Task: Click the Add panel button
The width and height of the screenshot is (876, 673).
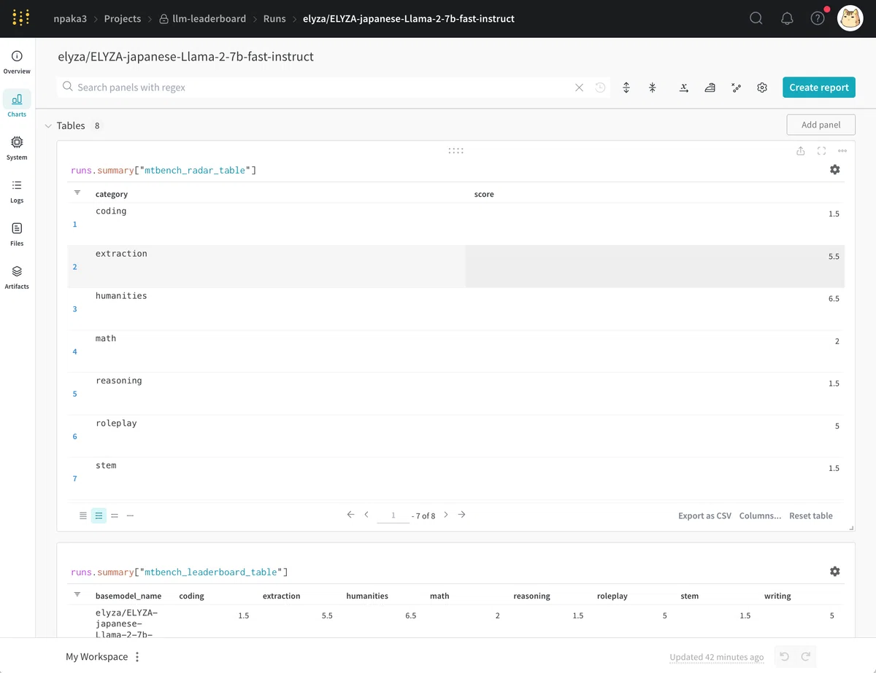Action: pos(821,125)
